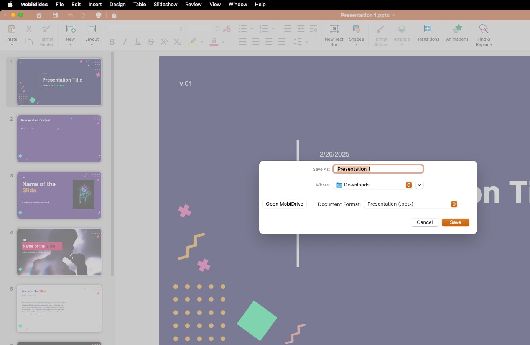Click the Open MobiDrive button
530x345 pixels.
click(x=285, y=204)
